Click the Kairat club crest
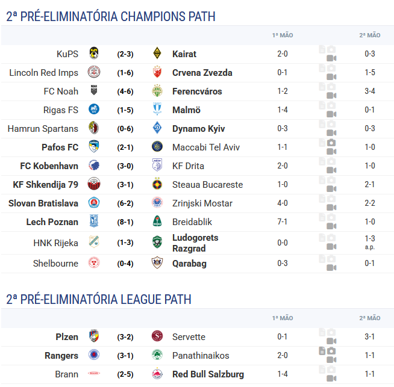This screenshot has height=387, width=394. 157,53
